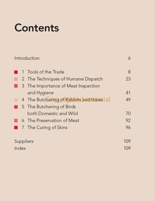The height and width of the screenshot is (201, 155).
Task: Click the salmon square beside chapter 6
Action: point(16,121)
